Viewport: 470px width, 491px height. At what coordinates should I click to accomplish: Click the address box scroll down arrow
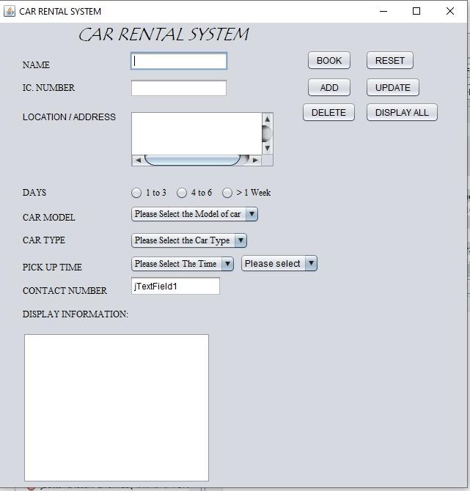tap(268, 148)
